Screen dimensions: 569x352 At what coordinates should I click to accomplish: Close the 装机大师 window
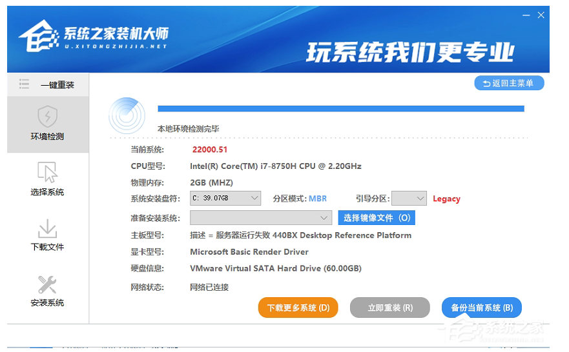pyautogui.click(x=541, y=15)
